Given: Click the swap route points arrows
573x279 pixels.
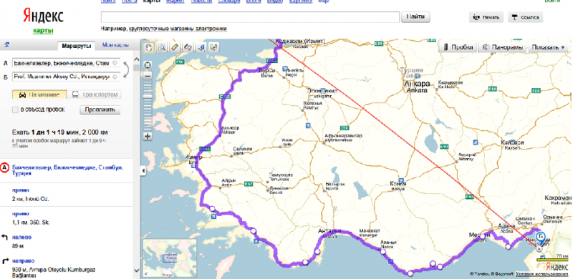Looking at the screenshot, I should [126, 70].
